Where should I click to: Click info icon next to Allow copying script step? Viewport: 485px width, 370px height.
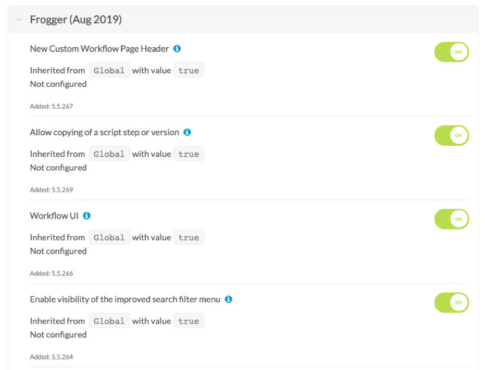pyautogui.click(x=187, y=132)
